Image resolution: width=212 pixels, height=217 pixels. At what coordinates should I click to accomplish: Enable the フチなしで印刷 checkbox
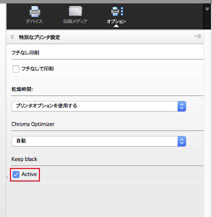coord(16,69)
